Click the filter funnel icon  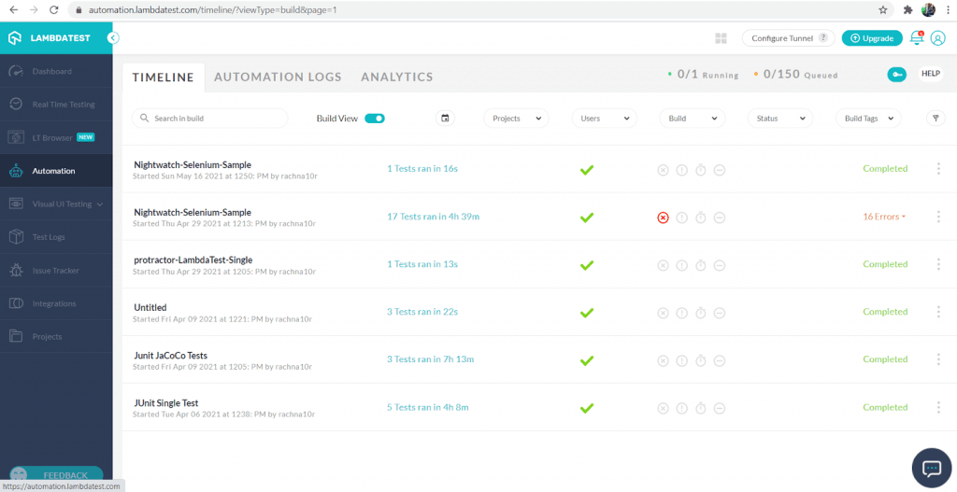936,119
